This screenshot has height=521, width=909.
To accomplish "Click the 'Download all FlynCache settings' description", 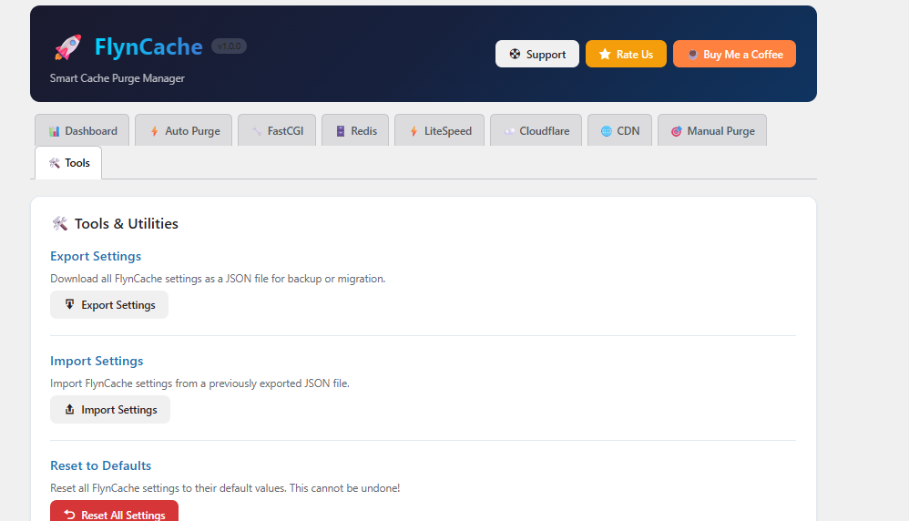I will tap(218, 279).
